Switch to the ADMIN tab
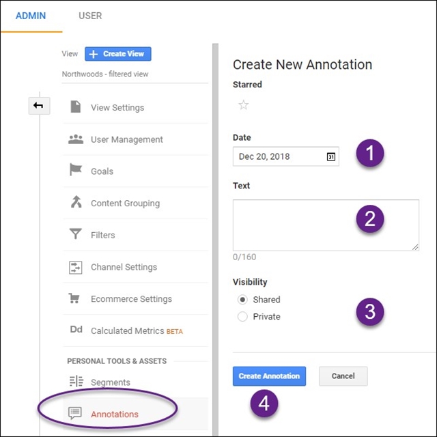 (31, 16)
